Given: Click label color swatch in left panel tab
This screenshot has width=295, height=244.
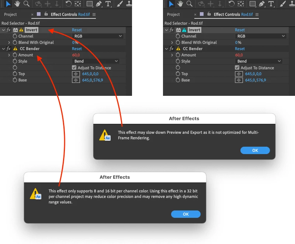Looking at the screenshot, I should (x=39, y=14).
